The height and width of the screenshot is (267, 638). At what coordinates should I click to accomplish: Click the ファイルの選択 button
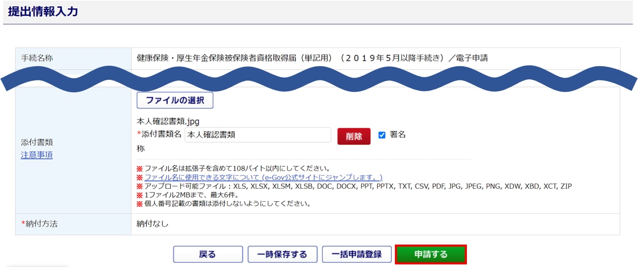click(x=175, y=100)
